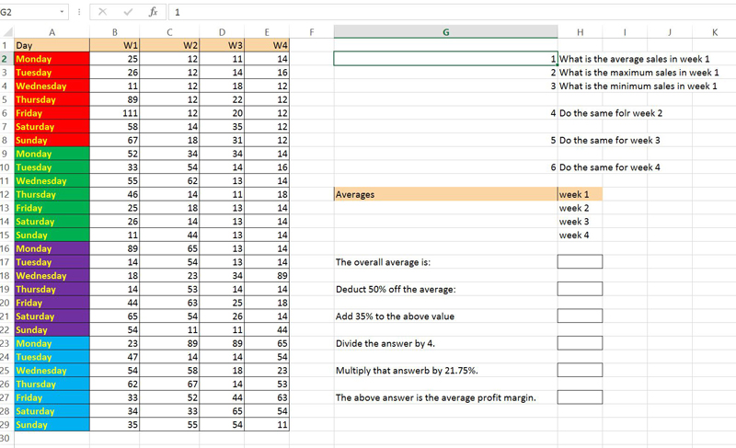
Task: Click the 'week 3' cell under Averages
Action: (581, 222)
